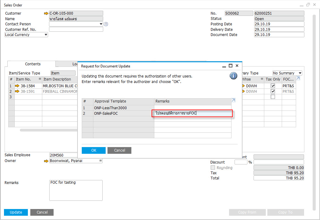Switch to the Contents tab
Viewport: 320px width, 220px height.
pos(33,64)
